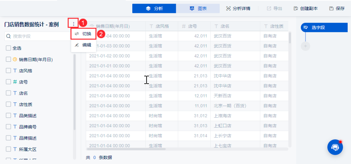This screenshot has height=164, width=351.
Task: Select the 沈中华店 cell in first such row
Action: coord(235,76)
